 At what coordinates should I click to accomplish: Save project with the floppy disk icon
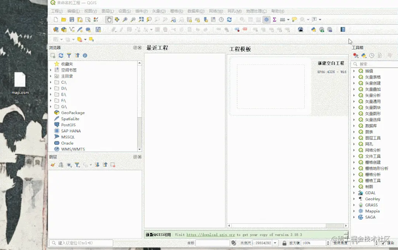pos(72,20)
